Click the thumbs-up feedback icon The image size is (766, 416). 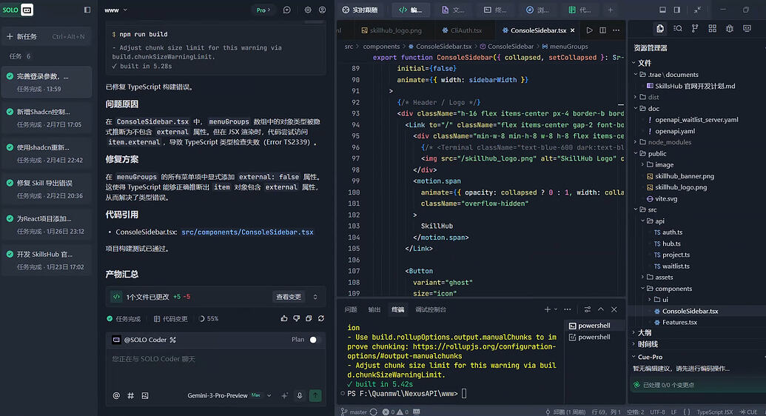point(284,318)
